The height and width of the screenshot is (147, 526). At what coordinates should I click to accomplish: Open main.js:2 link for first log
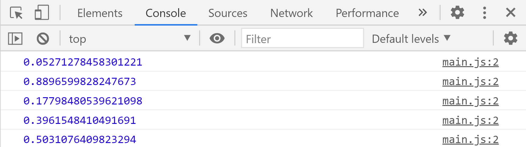(x=470, y=62)
